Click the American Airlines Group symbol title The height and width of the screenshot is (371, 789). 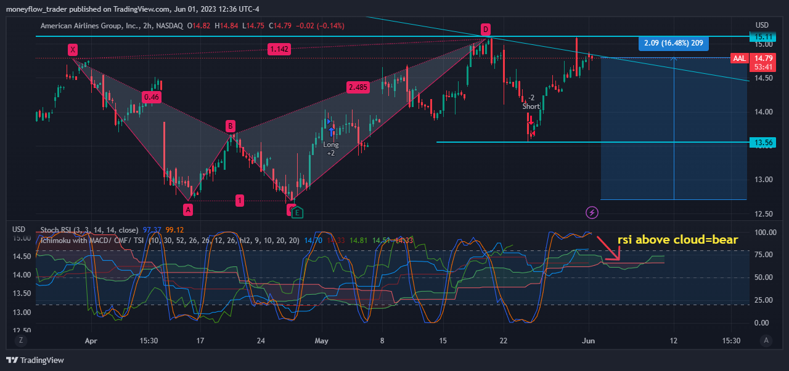[112, 26]
